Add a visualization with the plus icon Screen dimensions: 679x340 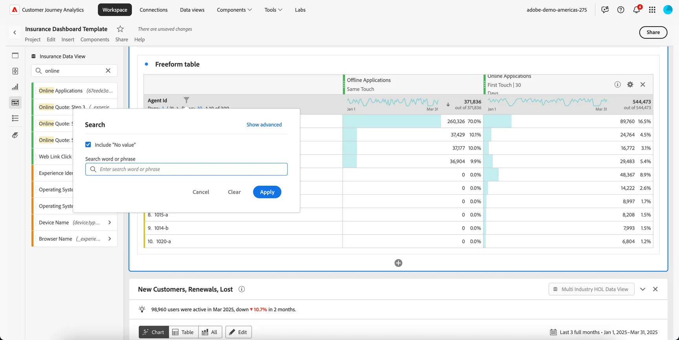tap(398, 263)
